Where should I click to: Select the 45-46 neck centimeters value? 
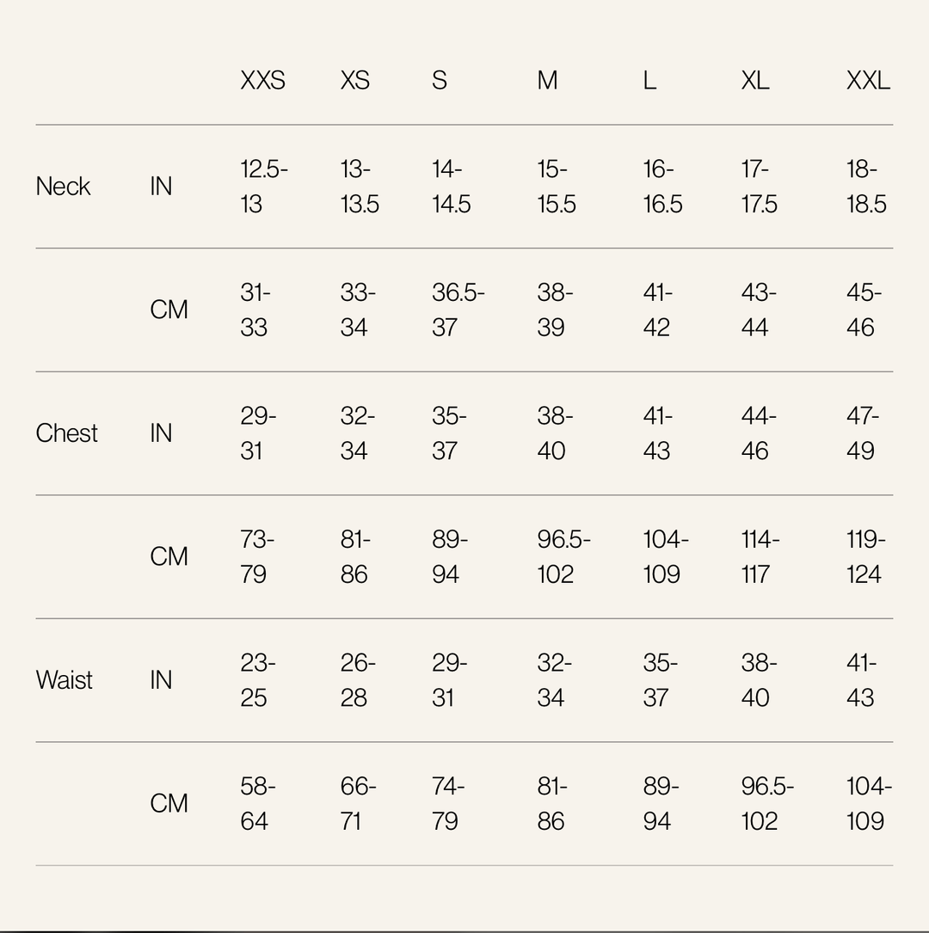863,310
